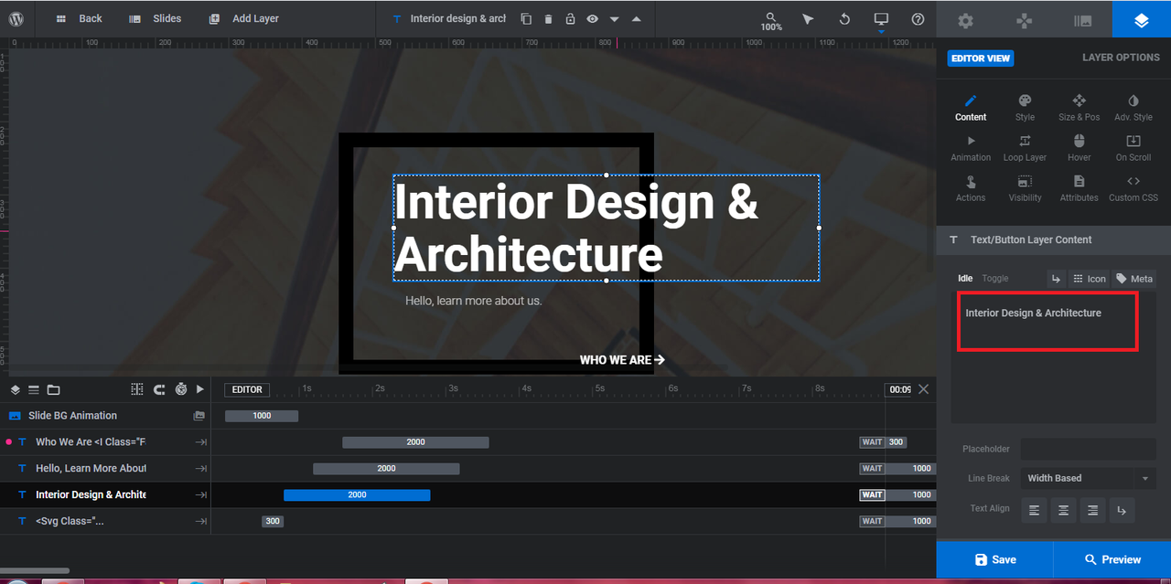Open the Attributes section
This screenshot has width=1171, height=584.
click(x=1080, y=188)
